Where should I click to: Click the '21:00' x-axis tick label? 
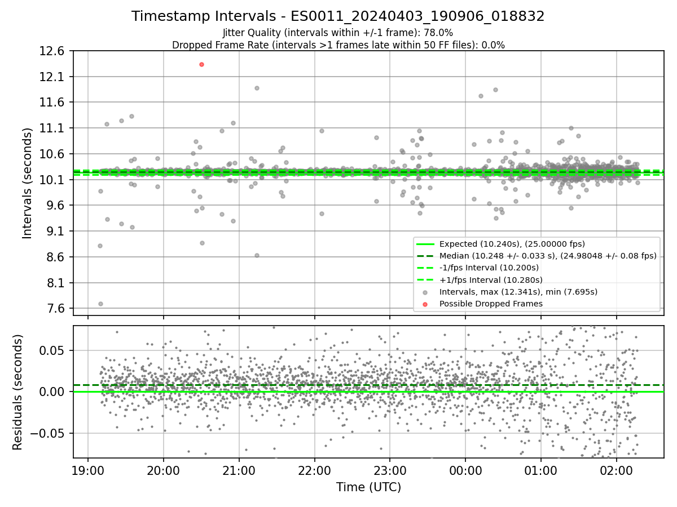tap(239, 470)
